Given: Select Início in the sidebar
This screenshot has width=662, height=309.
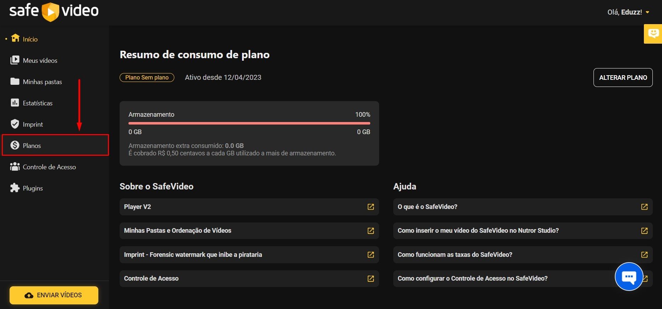Looking at the screenshot, I should (x=30, y=39).
